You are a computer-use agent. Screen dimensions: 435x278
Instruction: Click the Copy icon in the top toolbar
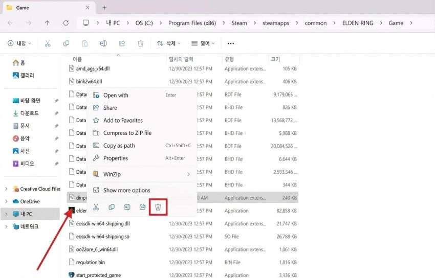coord(66,43)
